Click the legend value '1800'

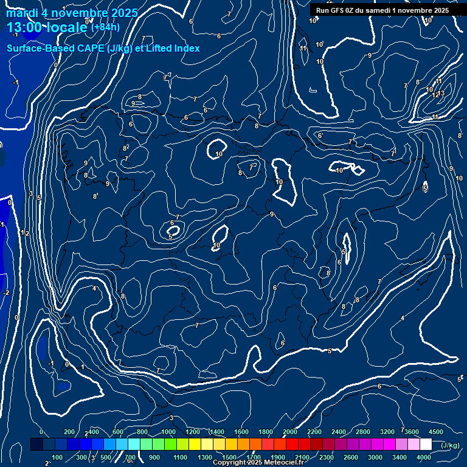click(266, 432)
